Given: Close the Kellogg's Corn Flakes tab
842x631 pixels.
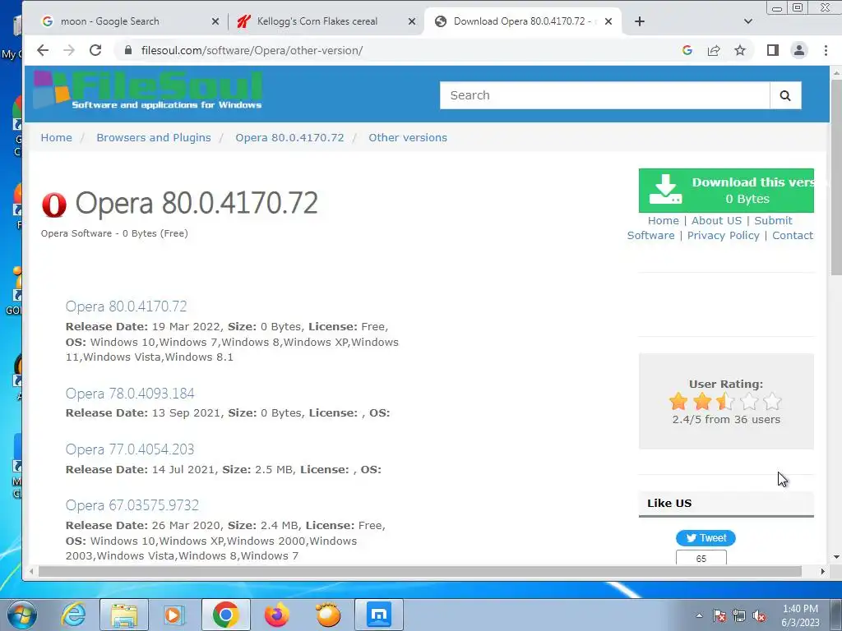Looking at the screenshot, I should pyautogui.click(x=412, y=21).
